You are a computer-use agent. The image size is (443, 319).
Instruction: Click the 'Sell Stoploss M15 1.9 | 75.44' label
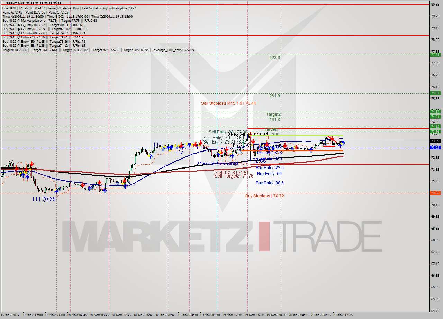(x=228, y=103)
